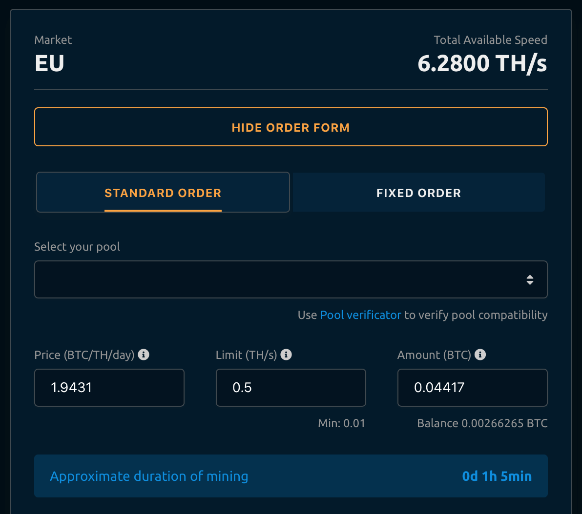This screenshot has height=514, width=582.
Task: Open the Limit (TH/s) info tooltip icon
Action: pos(287,355)
